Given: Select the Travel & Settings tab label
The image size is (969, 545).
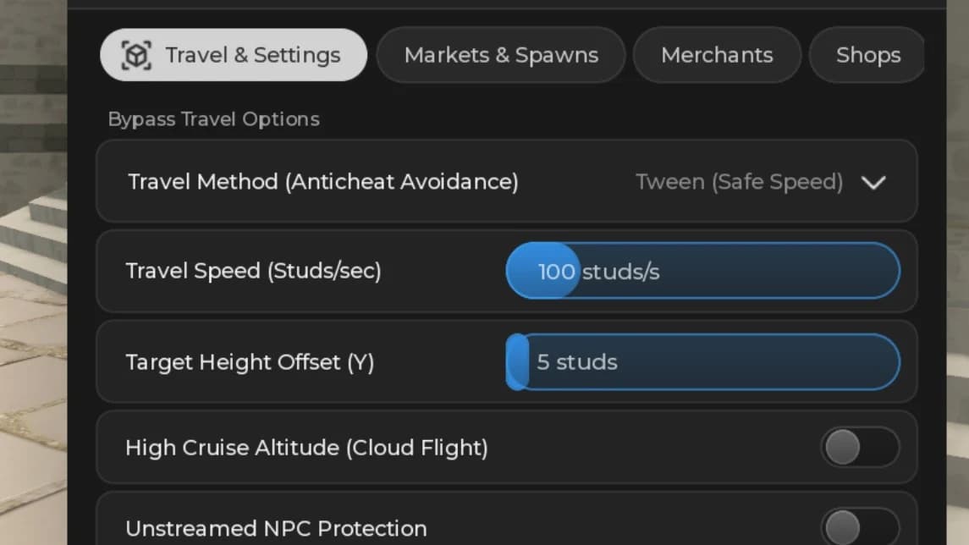Looking at the screenshot, I should coord(253,55).
